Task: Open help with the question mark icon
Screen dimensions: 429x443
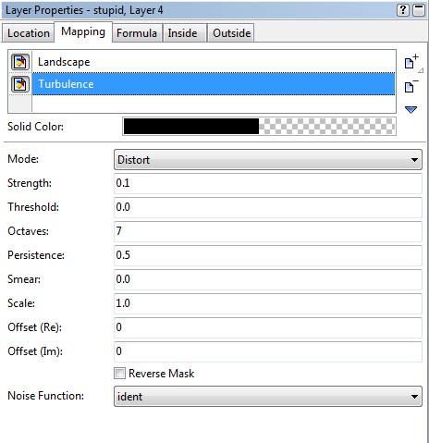Action: (403, 10)
